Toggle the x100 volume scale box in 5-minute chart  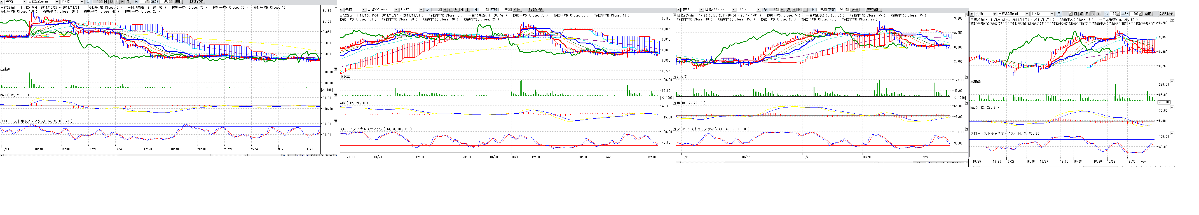327,90
